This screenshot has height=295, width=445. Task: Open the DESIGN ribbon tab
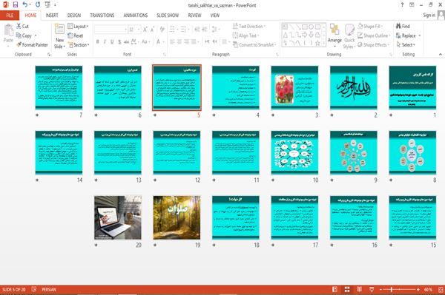coord(73,16)
